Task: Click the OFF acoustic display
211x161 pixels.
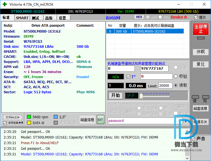Action: click(x=132, y=96)
